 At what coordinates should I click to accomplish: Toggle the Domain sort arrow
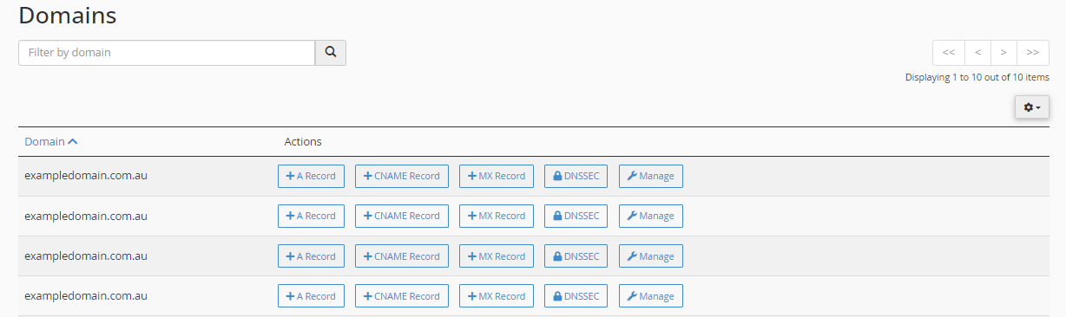73,141
